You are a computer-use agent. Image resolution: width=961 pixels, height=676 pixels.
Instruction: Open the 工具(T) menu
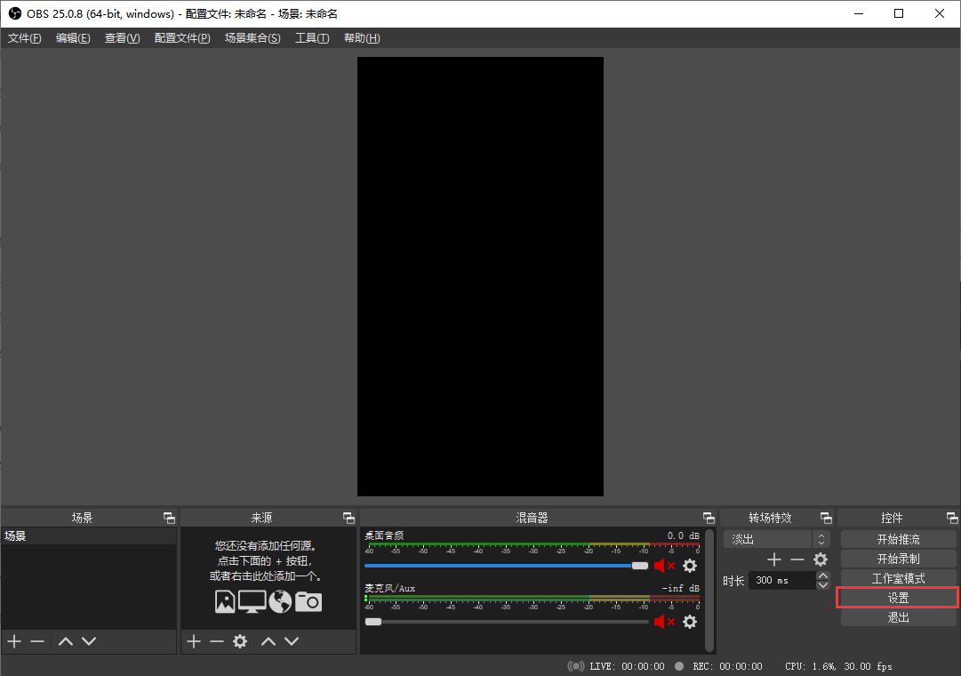point(312,38)
